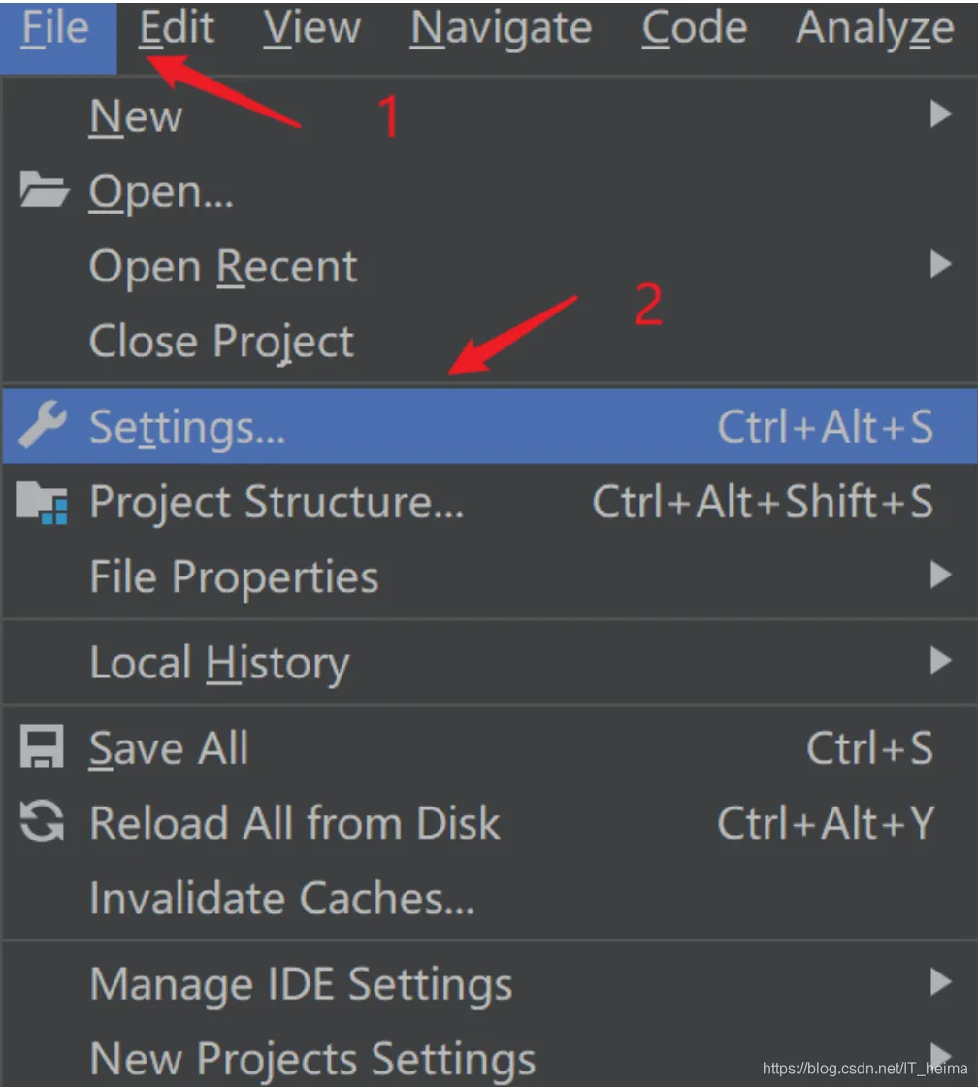
Task: Expand the File Properties submenu arrow
Action: coord(939,576)
